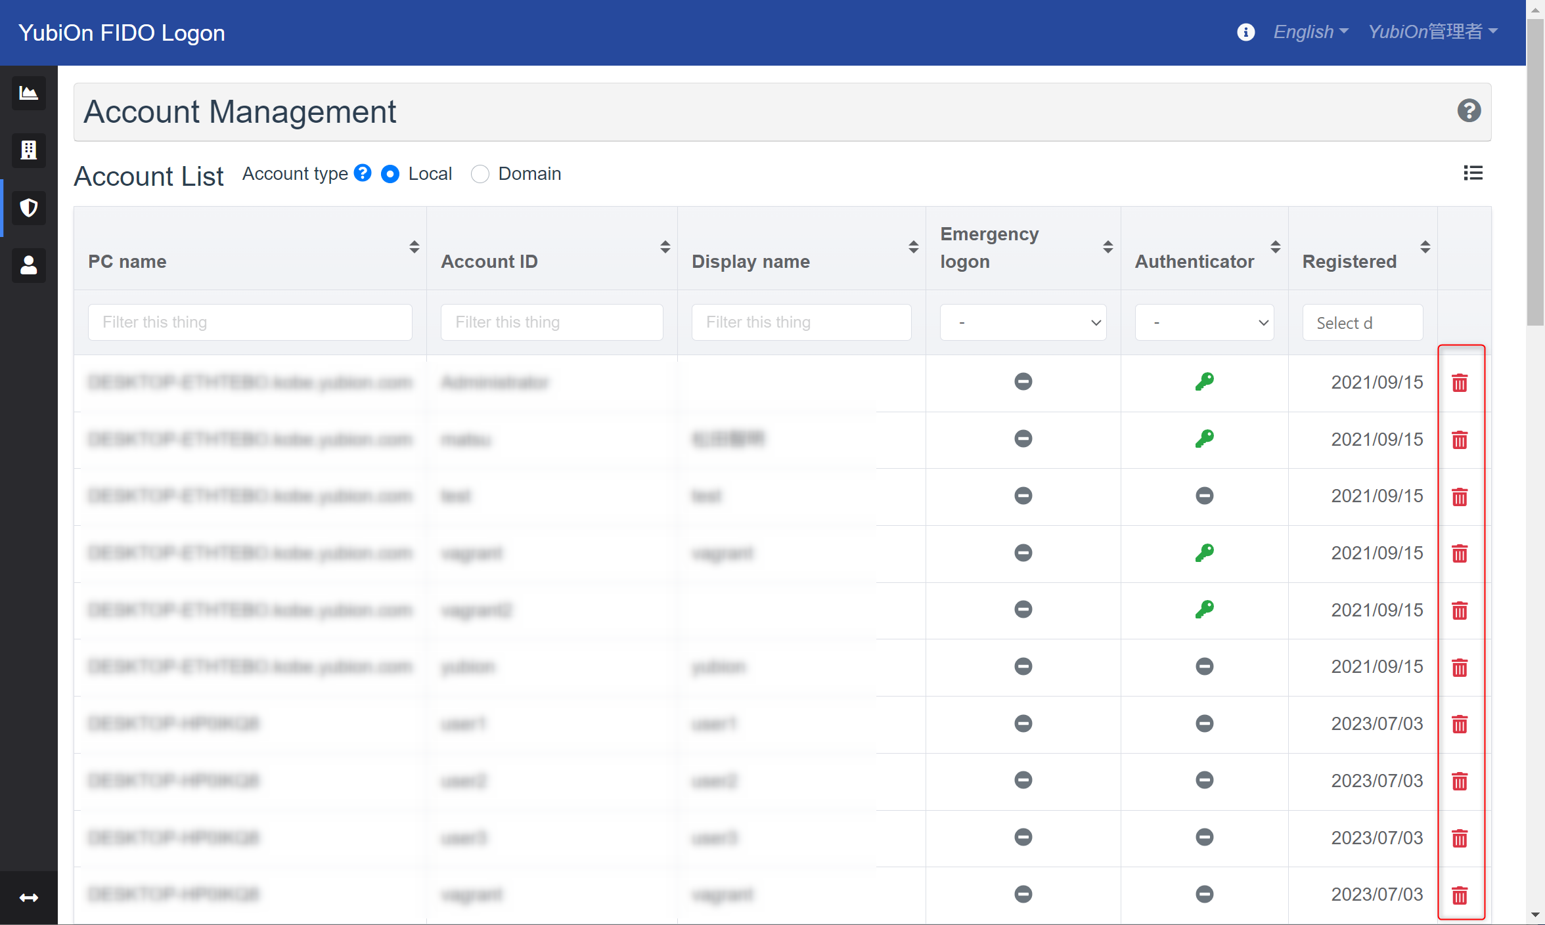The image size is (1545, 925).
Task: Click registered date 2023/07/03 in user1 row
Action: 1377,723
